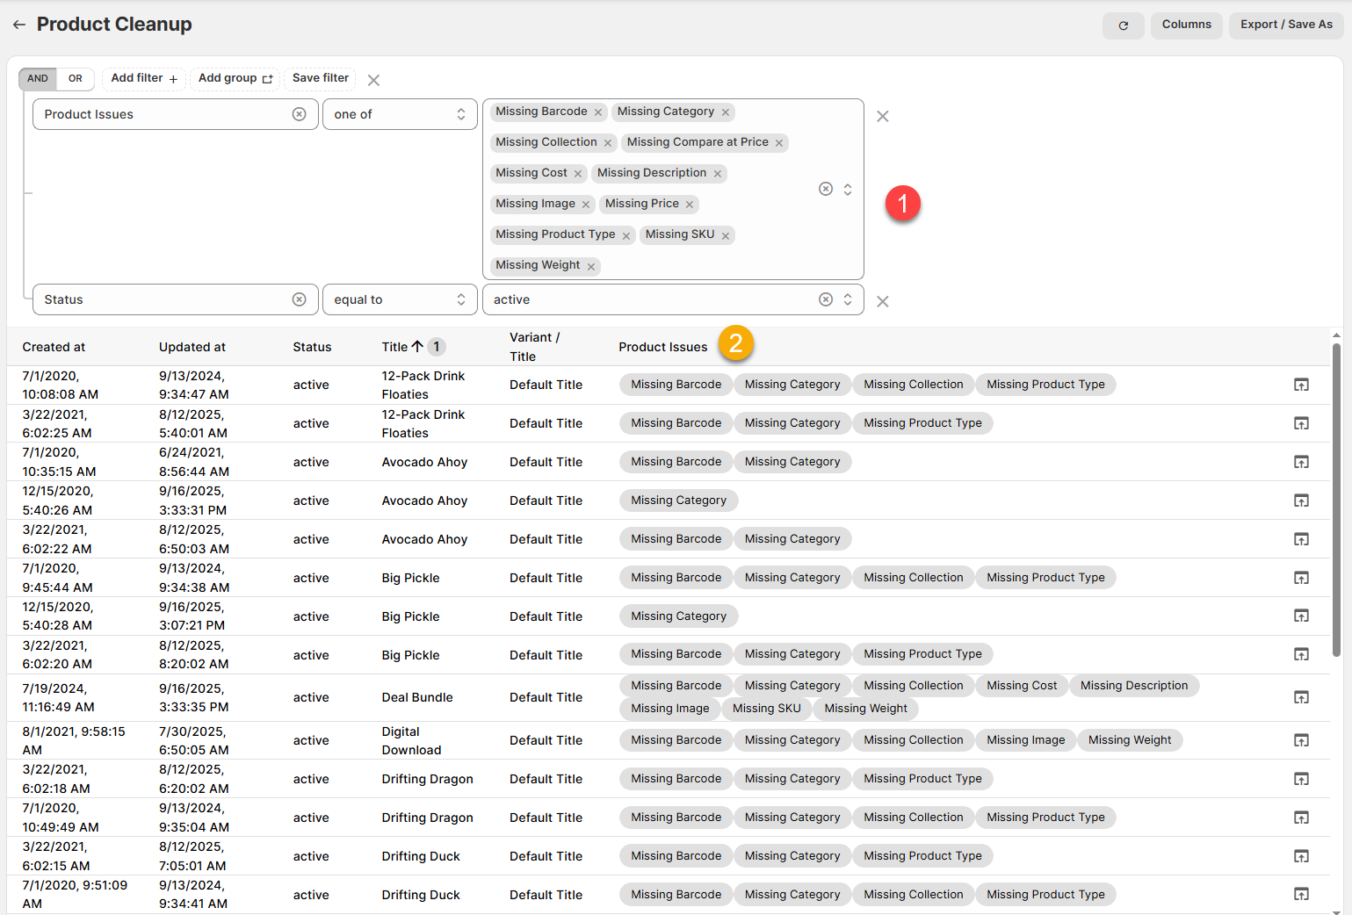Switch filter logic to OR
Viewport: 1352px width, 915px height.
coord(76,78)
